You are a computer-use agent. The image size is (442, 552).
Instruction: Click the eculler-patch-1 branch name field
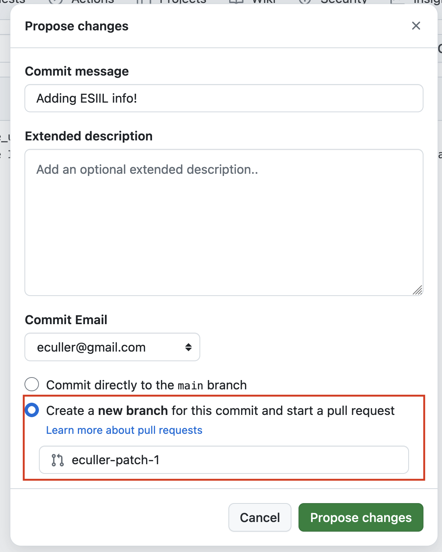point(224,460)
